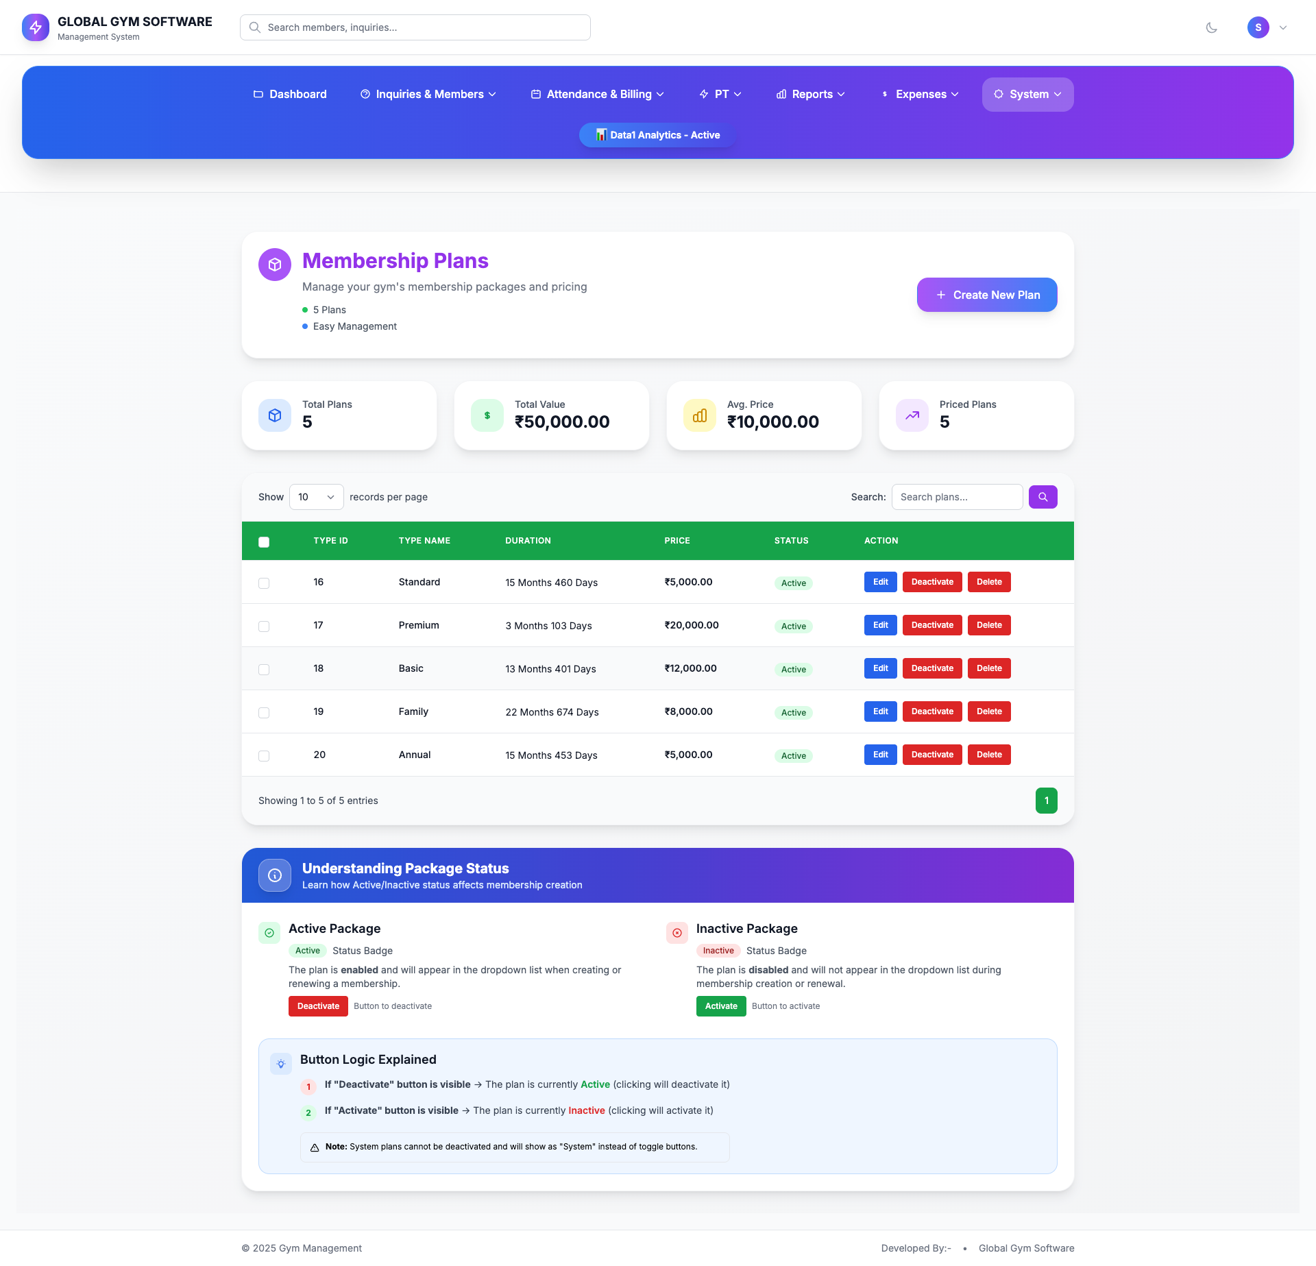
Task: Open the records per page dropdown
Action: (x=316, y=497)
